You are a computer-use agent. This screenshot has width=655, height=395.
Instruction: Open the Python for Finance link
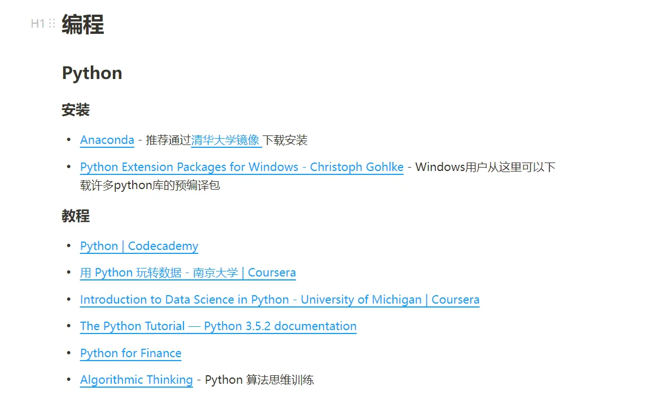pos(131,353)
